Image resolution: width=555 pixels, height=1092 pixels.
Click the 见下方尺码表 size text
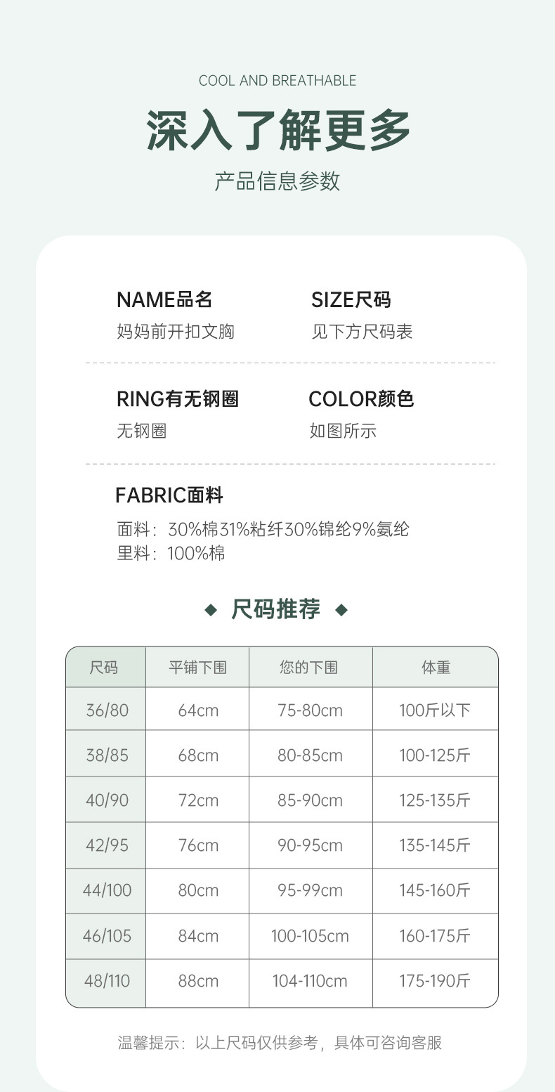coord(362,332)
